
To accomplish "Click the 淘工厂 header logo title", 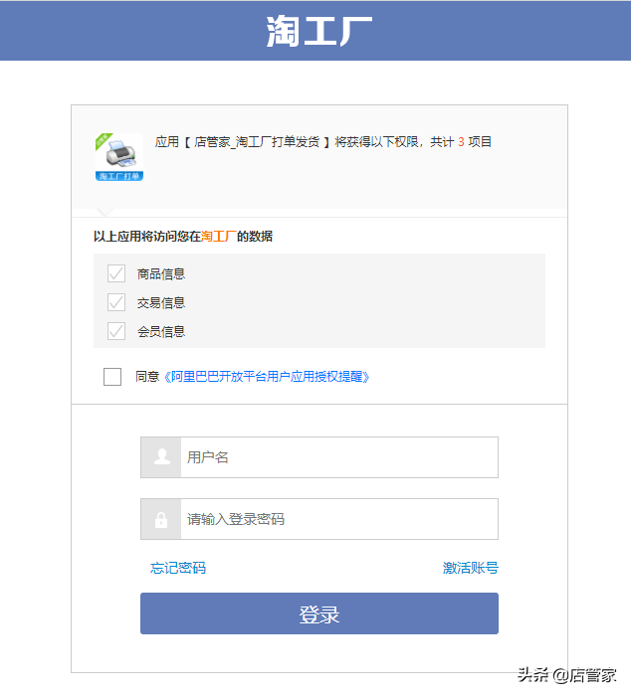I will (318, 32).
